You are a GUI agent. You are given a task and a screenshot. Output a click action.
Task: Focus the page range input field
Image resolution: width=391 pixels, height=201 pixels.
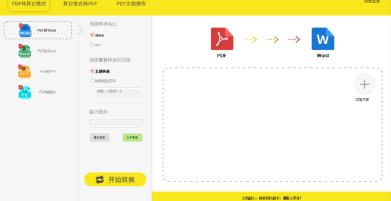[119, 92]
